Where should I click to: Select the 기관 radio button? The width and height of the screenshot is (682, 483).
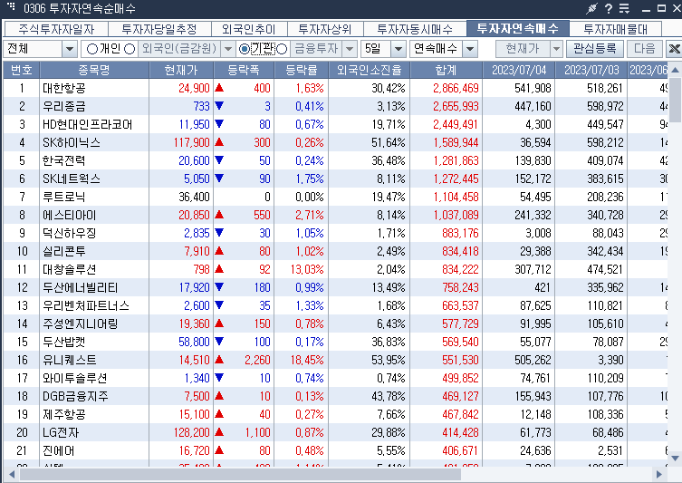(245, 49)
